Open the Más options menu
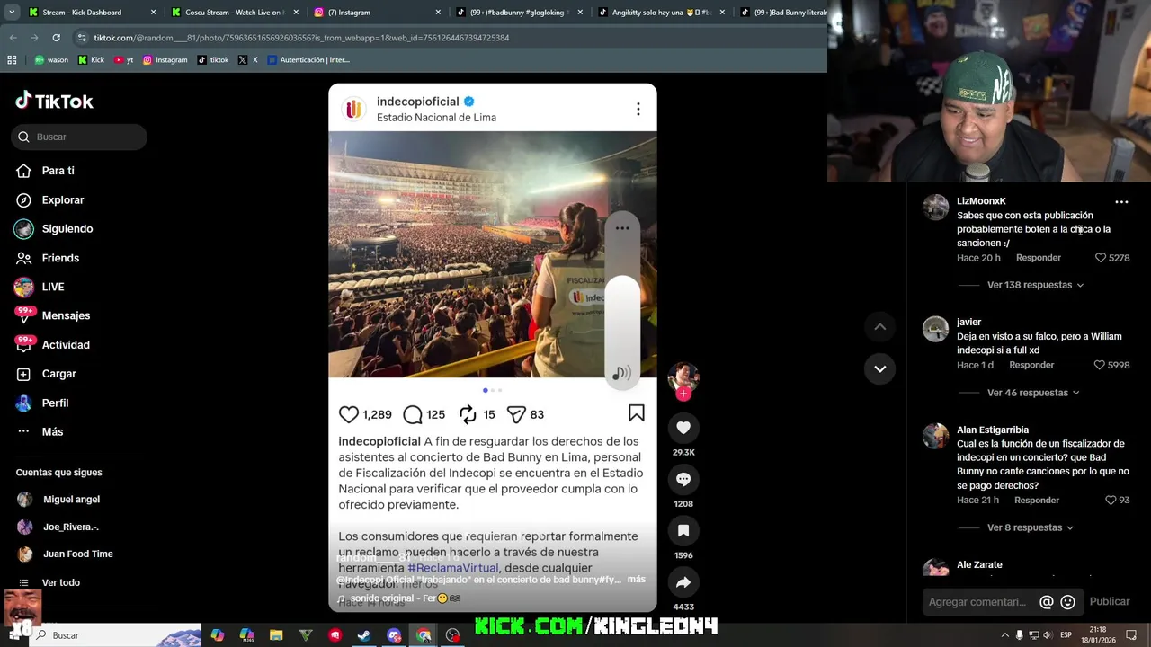This screenshot has width=1151, height=647. [x=52, y=431]
